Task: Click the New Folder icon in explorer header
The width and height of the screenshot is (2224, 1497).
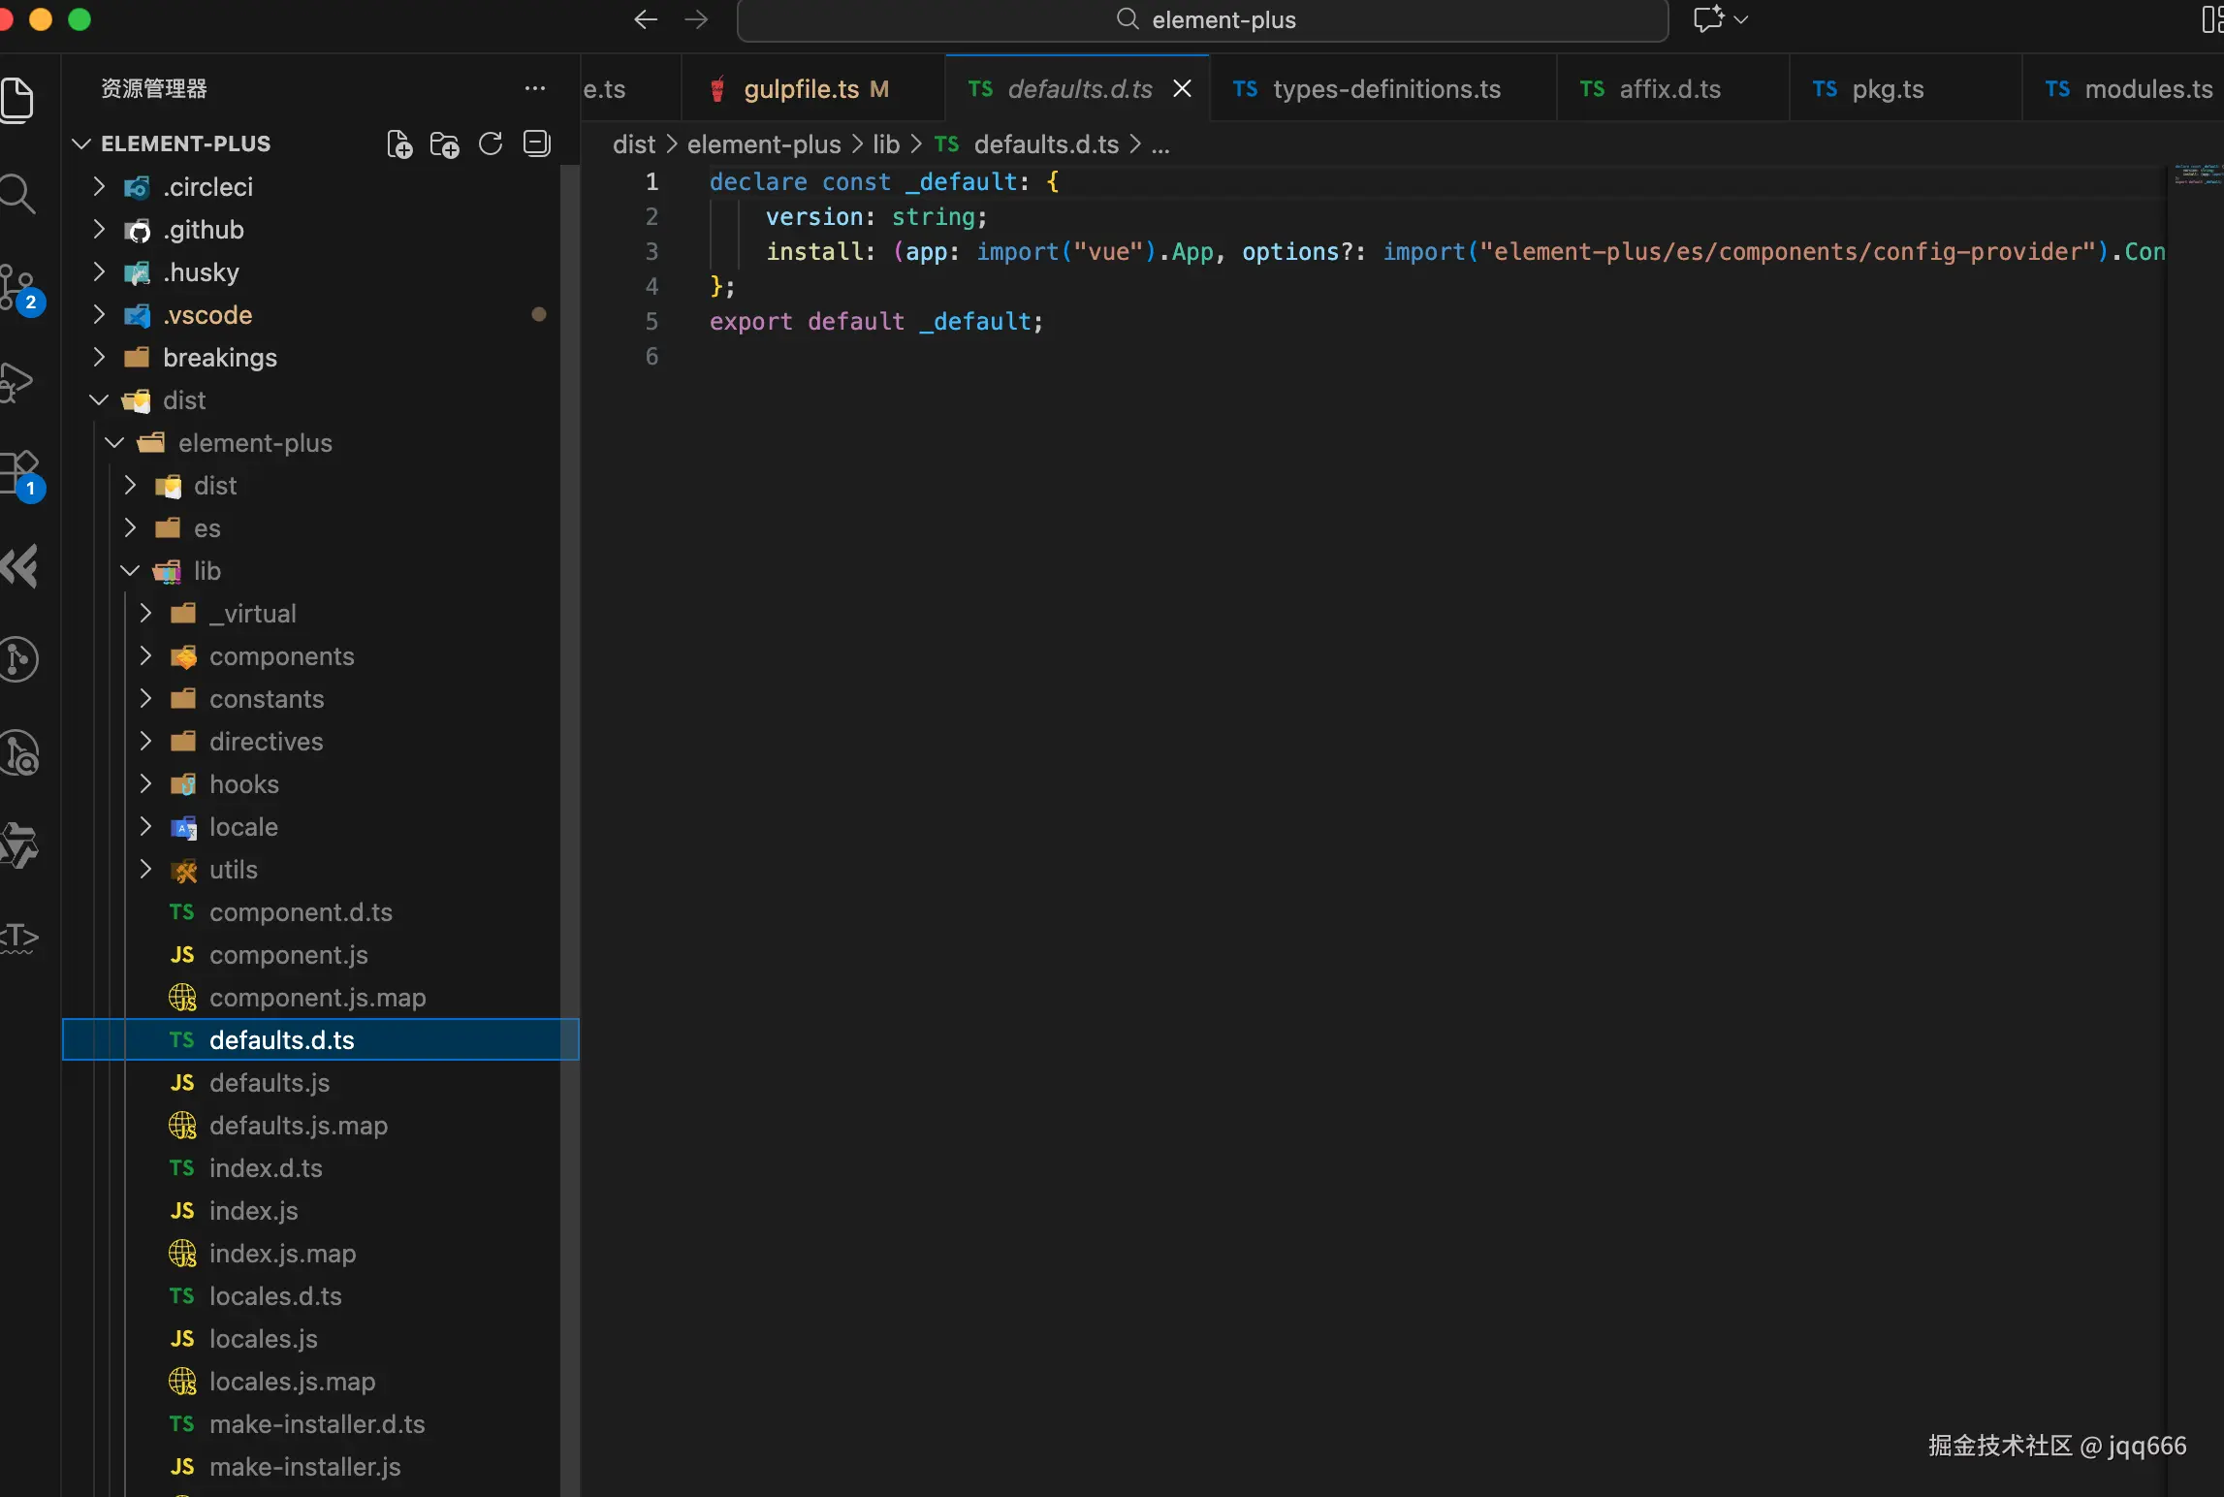Action: 445,144
